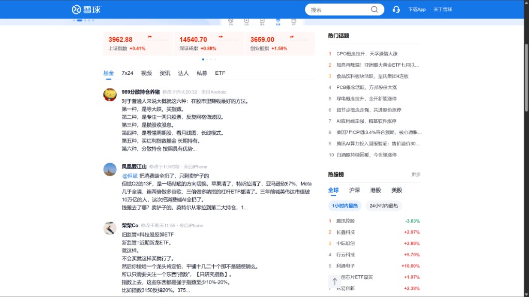Select 美股 hot stocks tab

(x=397, y=191)
